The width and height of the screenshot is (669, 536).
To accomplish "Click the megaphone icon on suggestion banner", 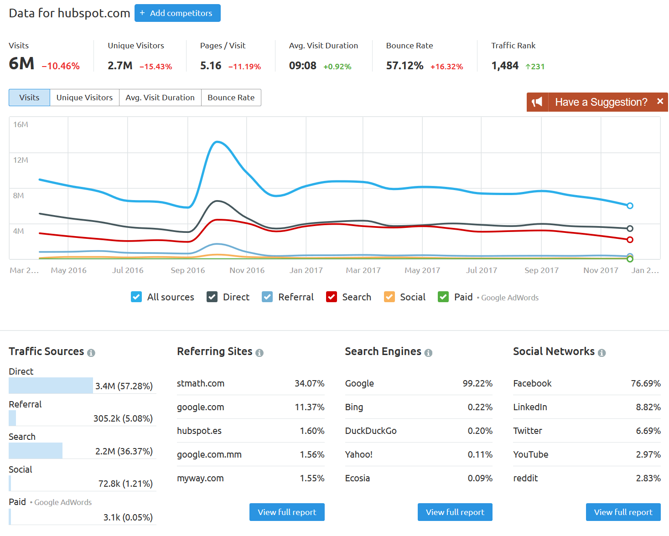I will 537,102.
